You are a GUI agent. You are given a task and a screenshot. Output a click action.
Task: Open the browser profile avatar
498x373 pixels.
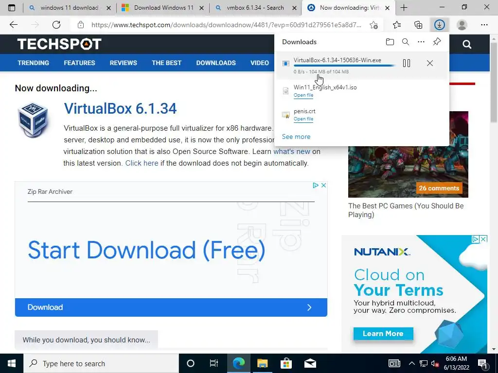[x=462, y=25]
